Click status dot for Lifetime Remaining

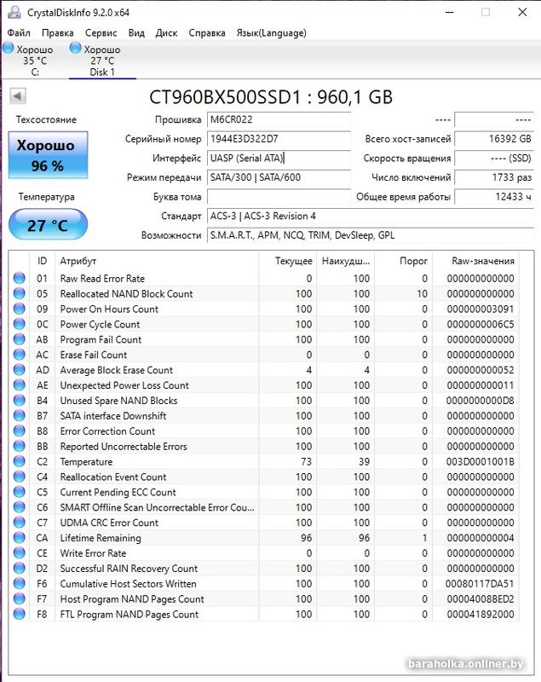[x=19, y=538]
